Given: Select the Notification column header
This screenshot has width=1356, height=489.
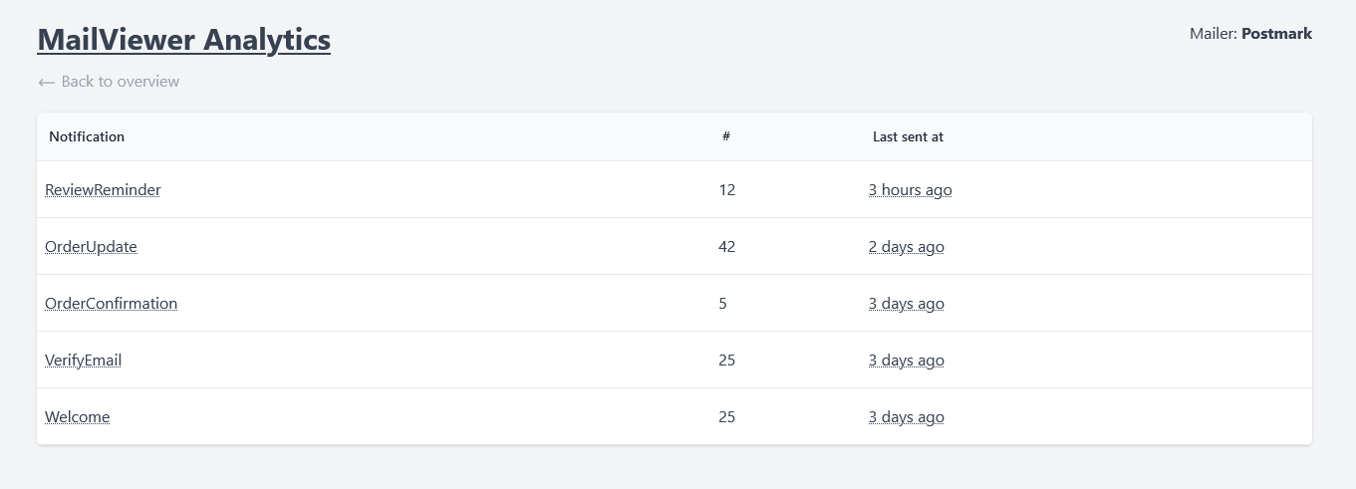Looking at the screenshot, I should [87, 136].
